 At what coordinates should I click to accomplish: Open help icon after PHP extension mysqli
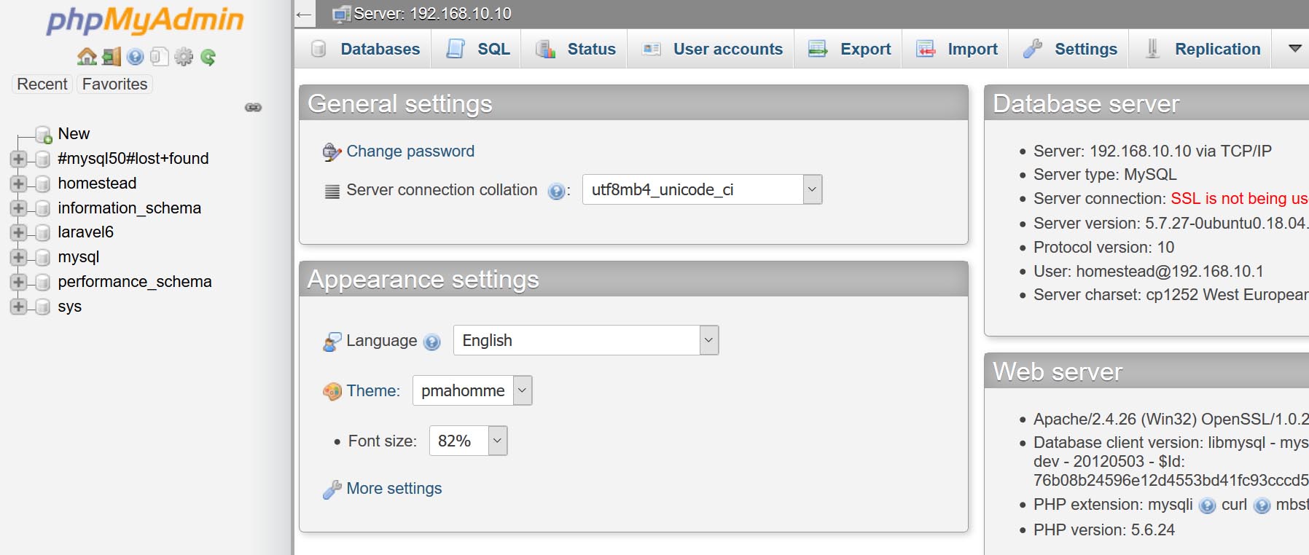point(1207,505)
